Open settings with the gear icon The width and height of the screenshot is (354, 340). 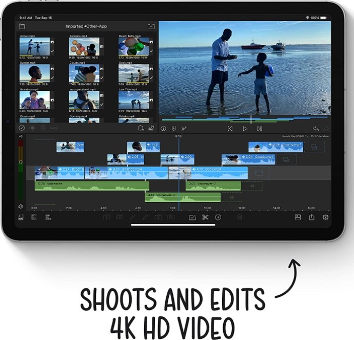[x=325, y=217]
